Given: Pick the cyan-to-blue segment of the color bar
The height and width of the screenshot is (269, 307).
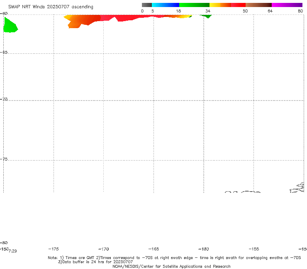Looking at the screenshot, I should click(x=166, y=5).
